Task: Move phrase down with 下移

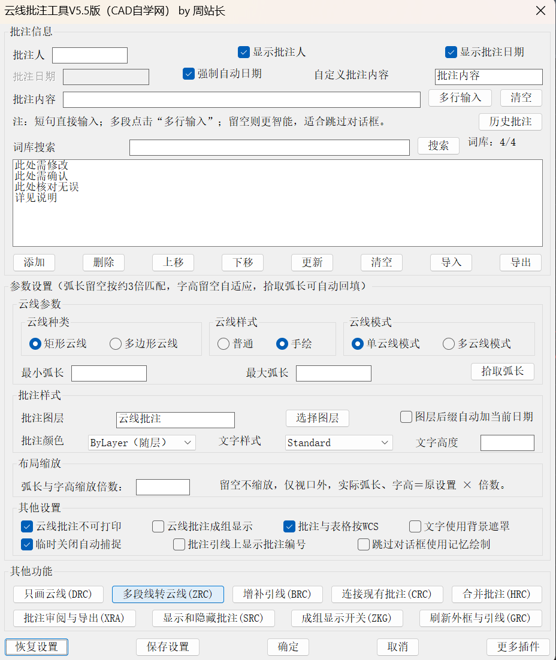Action: click(243, 263)
